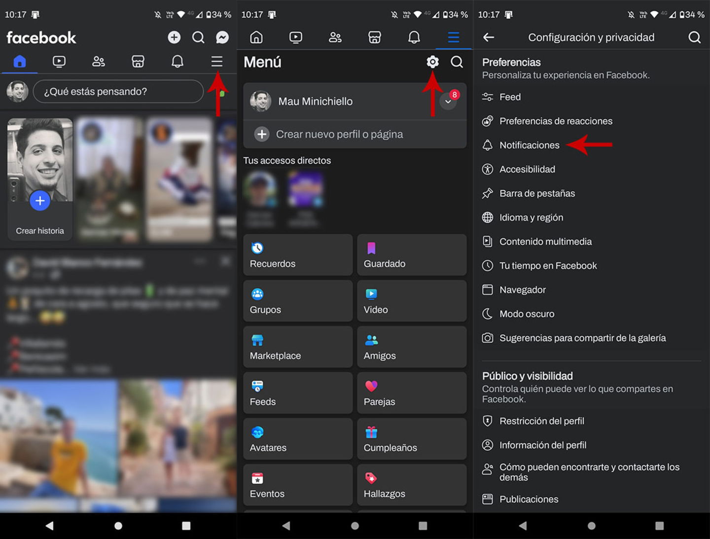Open the Notifications bell tab on the feed screen
Viewport: 710px width, 539px height.
tap(177, 62)
